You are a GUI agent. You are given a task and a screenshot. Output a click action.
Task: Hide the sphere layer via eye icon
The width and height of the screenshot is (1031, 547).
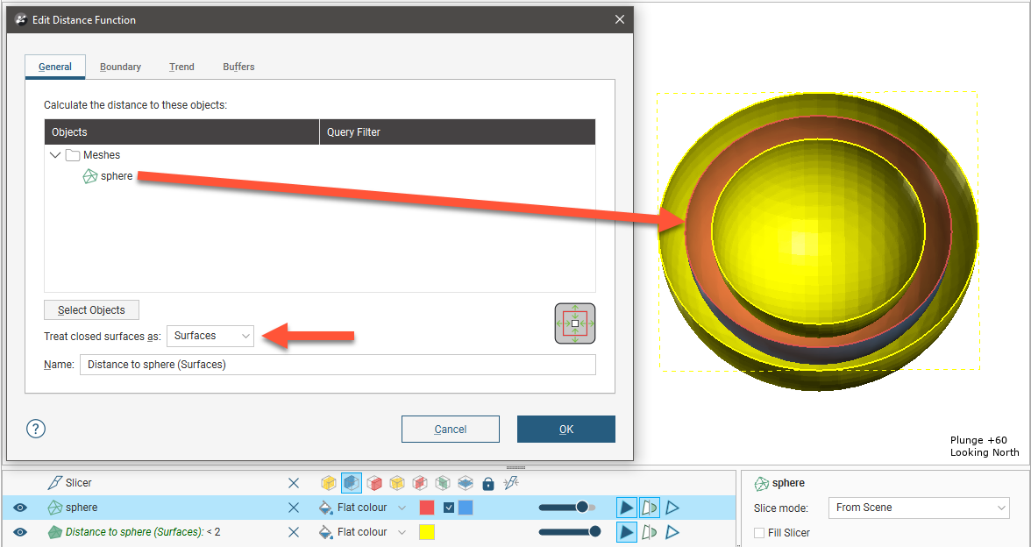tap(20, 508)
